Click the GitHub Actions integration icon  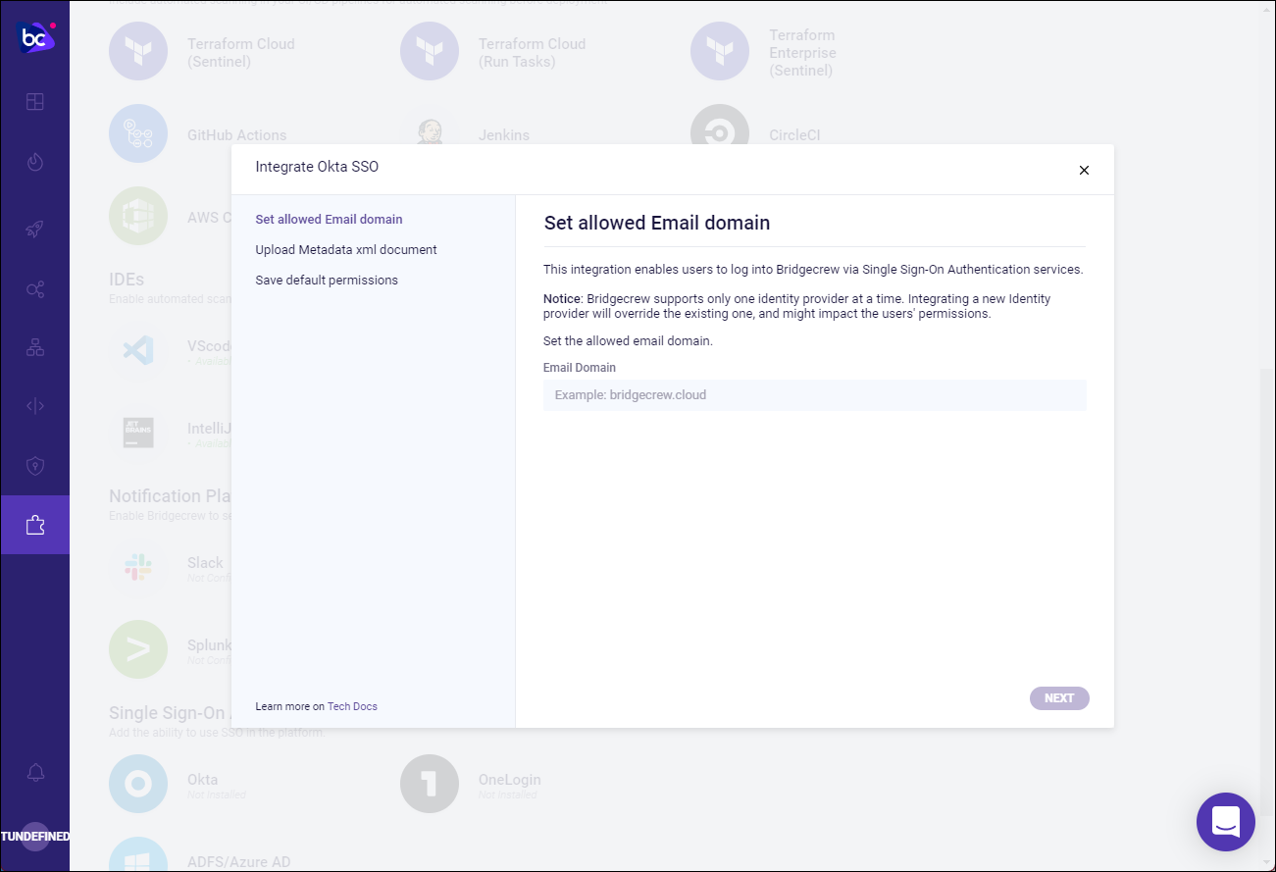click(138, 133)
